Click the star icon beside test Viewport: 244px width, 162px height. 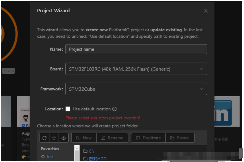coord(43,157)
